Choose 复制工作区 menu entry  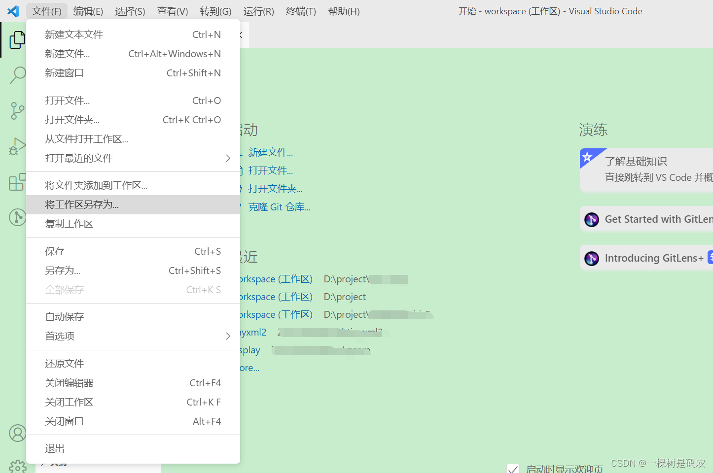(x=133, y=224)
